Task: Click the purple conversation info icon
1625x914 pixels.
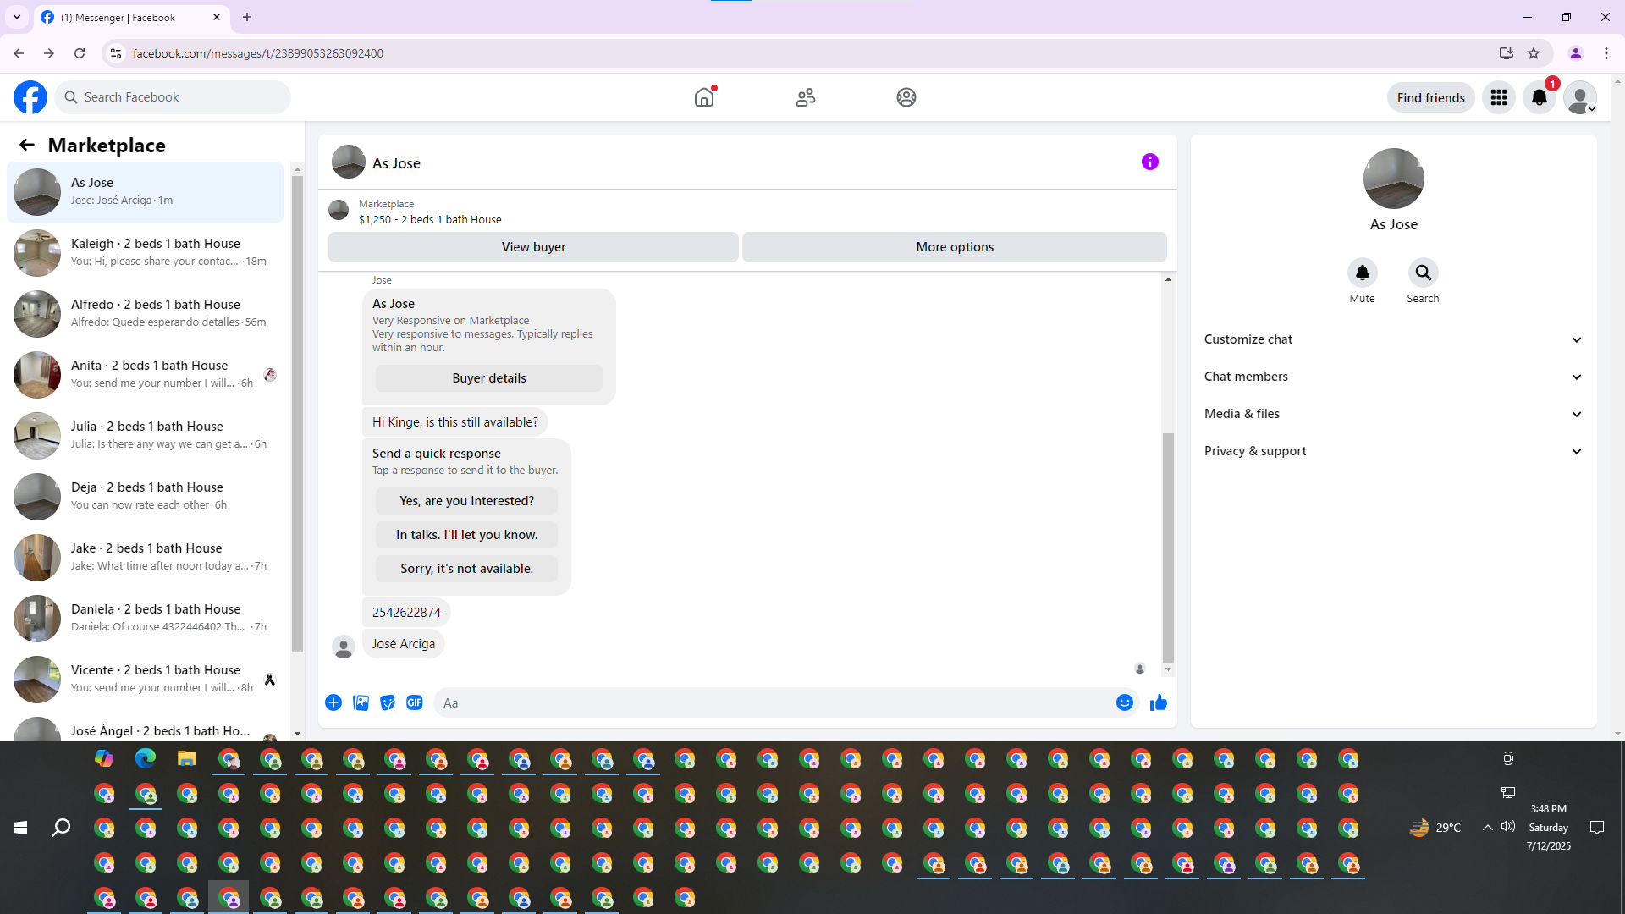Action: 1149,162
